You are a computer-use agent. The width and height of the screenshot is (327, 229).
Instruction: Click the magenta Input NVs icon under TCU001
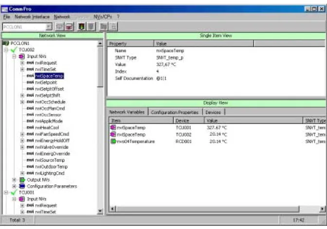coord(22,199)
